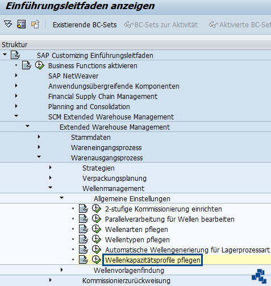Click the grayed change-log toolbar icon

point(35,24)
